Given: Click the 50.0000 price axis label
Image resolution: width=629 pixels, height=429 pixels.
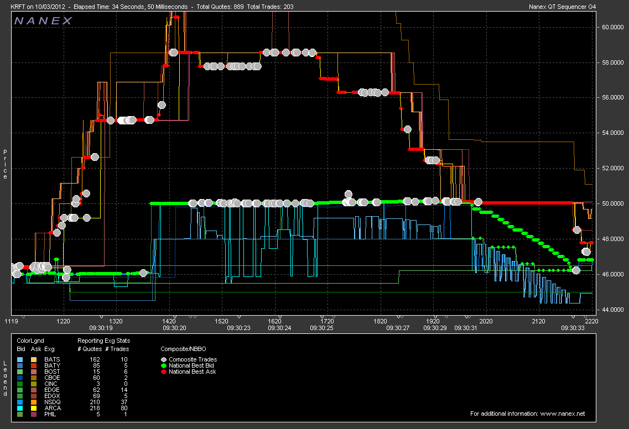Looking at the screenshot, I should click(x=612, y=203).
